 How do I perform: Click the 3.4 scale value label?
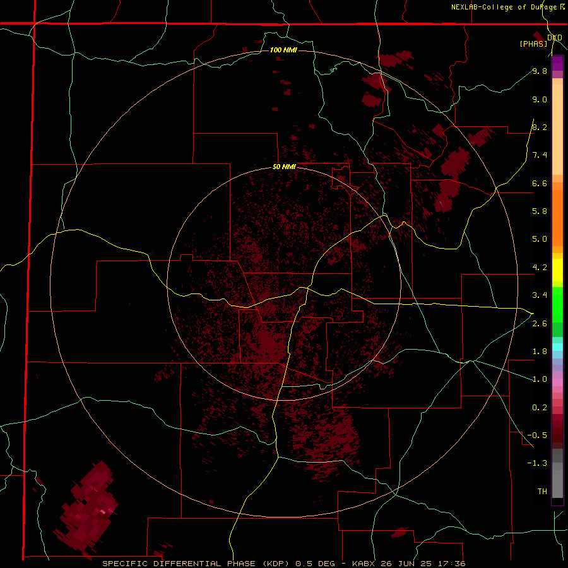[540, 295]
